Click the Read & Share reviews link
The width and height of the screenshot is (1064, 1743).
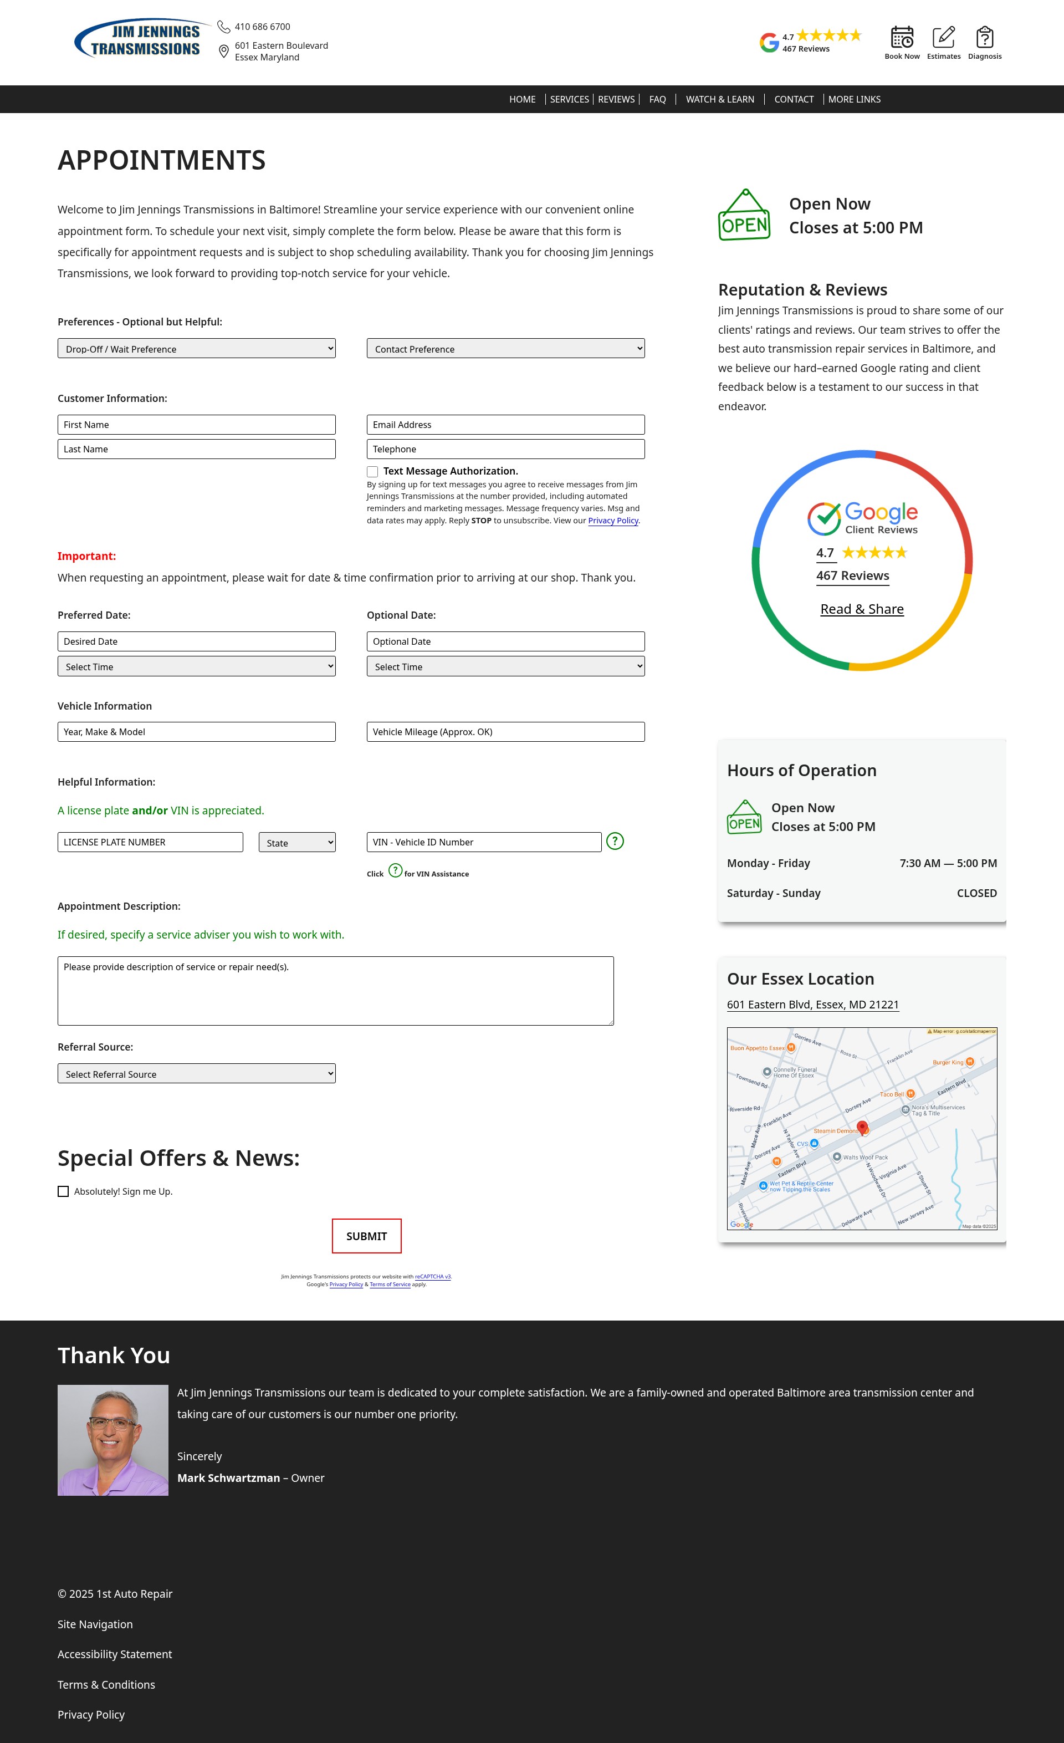(x=862, y=609)
